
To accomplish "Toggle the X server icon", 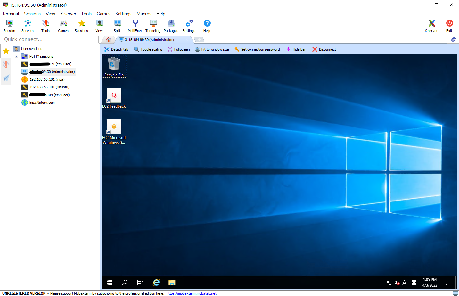I will click(431, 26).
